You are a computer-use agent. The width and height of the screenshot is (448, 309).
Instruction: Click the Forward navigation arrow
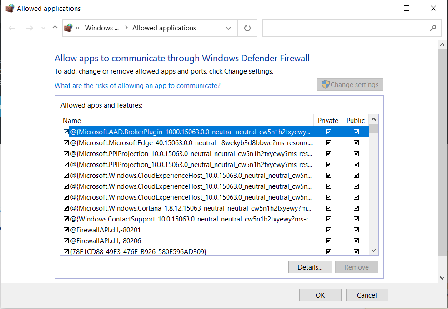click(30, 28)
